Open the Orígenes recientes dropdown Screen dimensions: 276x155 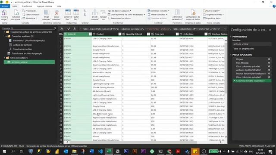(213, 15)
